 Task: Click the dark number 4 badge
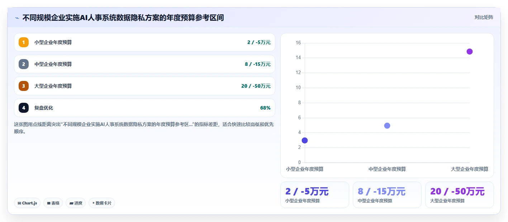pos(24,108)
